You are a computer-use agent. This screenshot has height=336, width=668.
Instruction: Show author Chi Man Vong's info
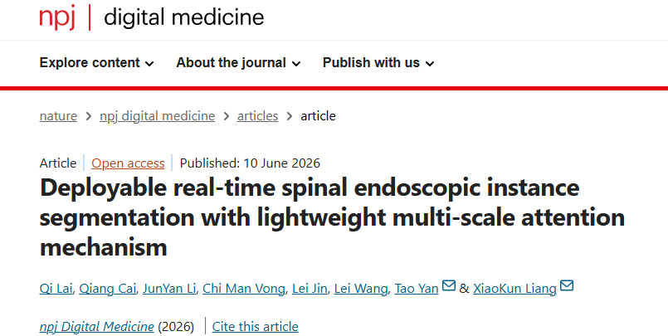click(244, 289)
